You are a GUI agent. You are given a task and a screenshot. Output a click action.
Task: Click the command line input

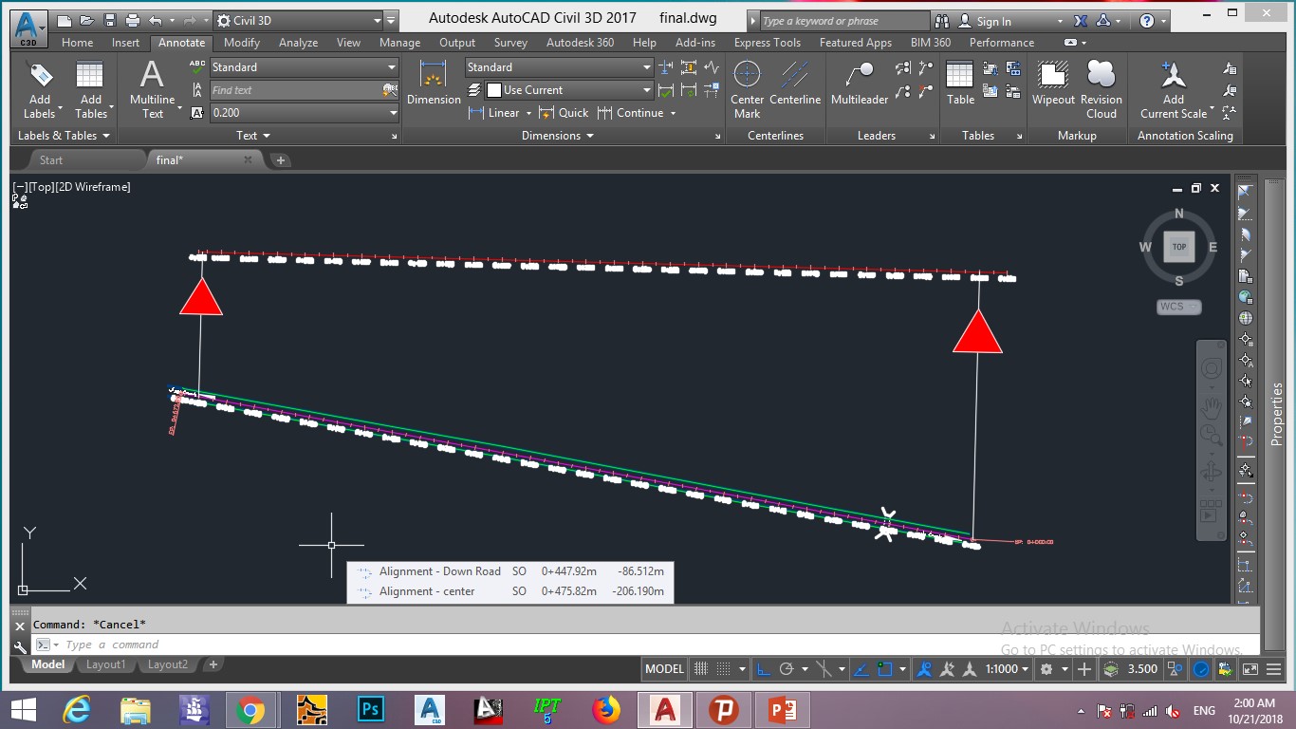645,645
